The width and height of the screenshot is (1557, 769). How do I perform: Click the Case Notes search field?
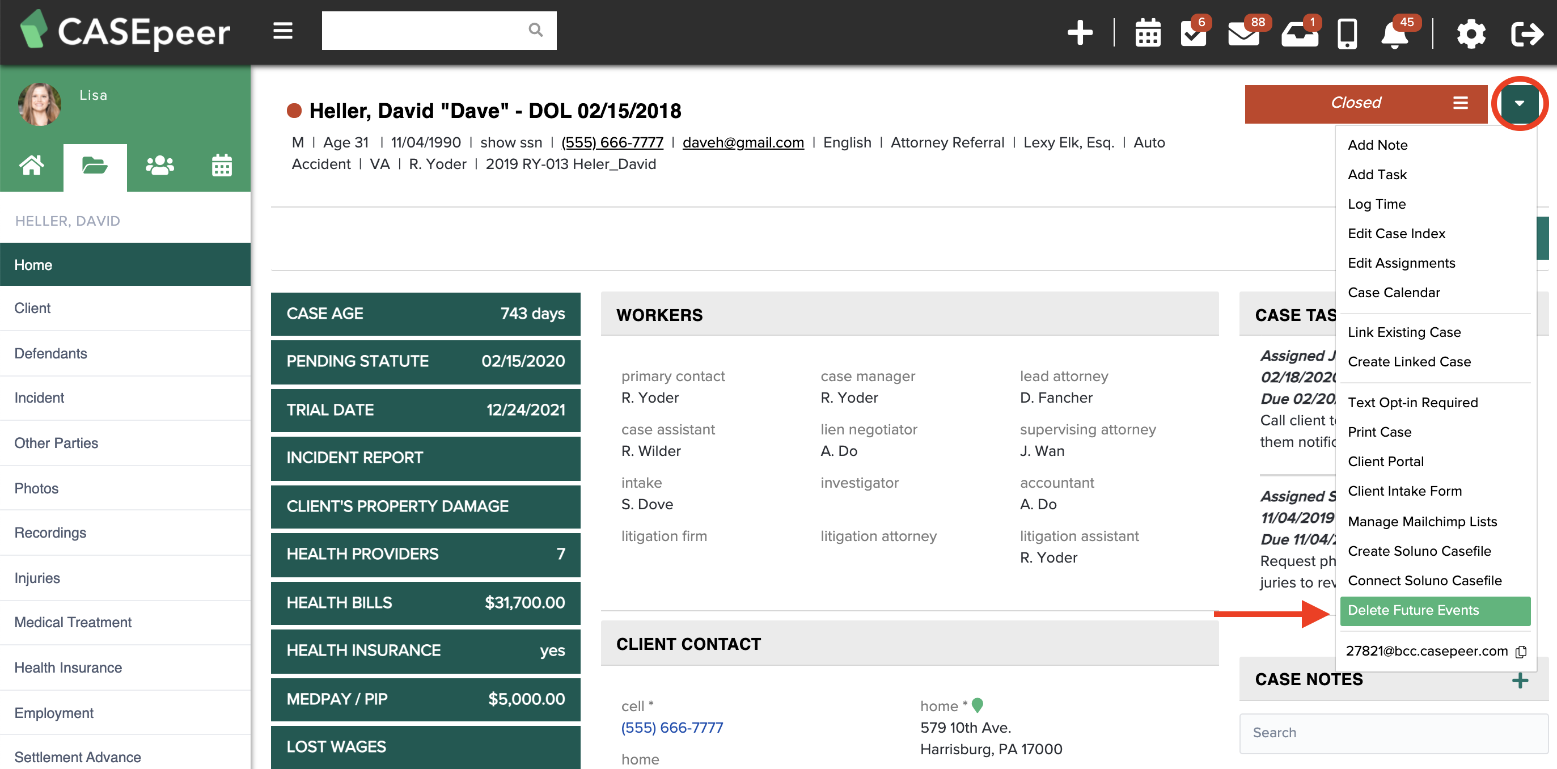click(1393, 733)
